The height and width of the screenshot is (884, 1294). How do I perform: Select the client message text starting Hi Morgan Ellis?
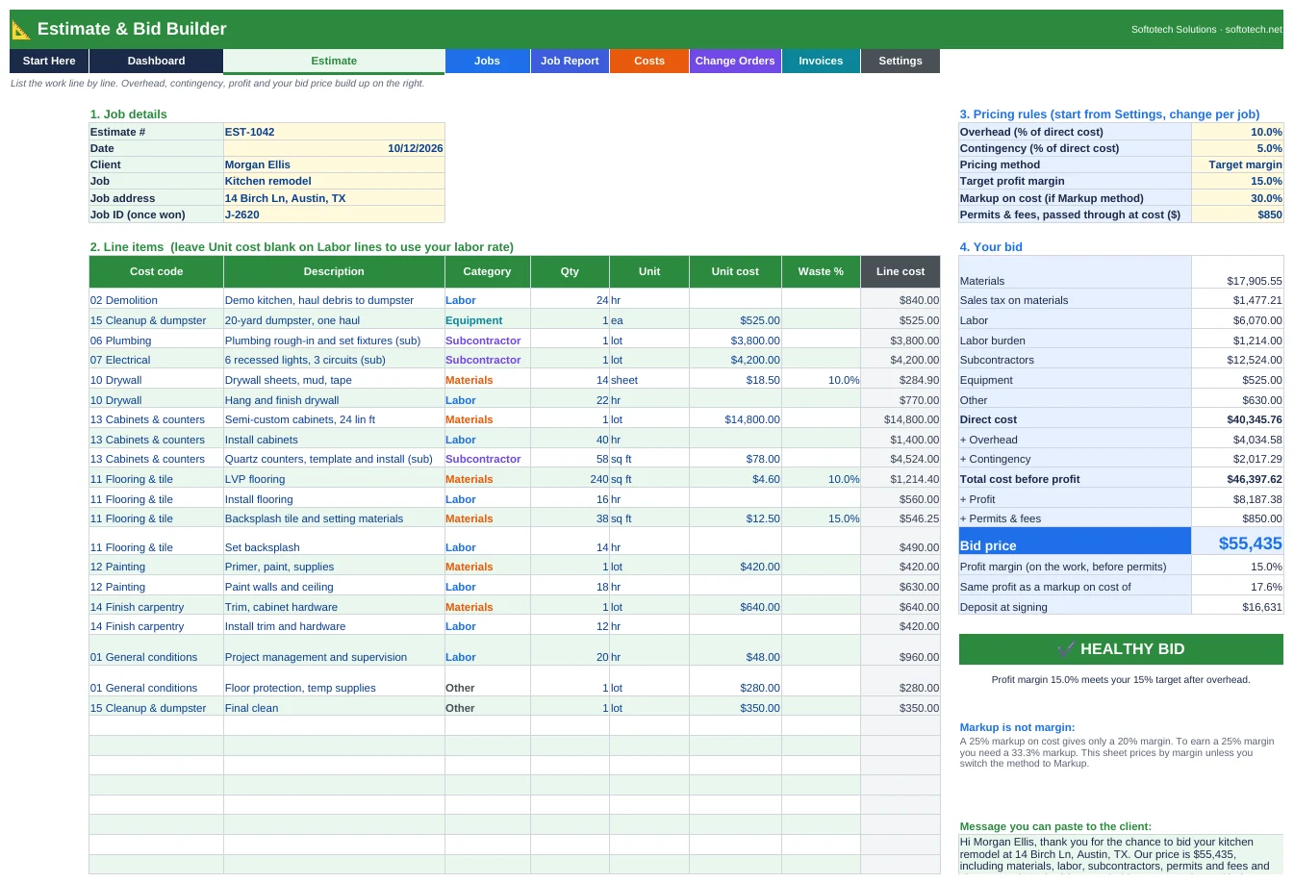[1121, 854]
